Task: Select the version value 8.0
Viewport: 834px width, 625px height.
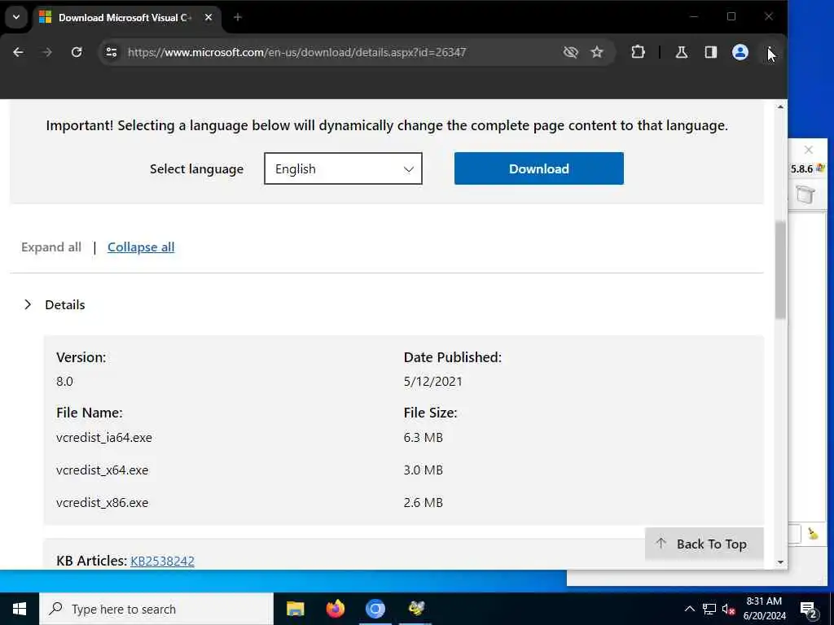Action: coord(64,381)
